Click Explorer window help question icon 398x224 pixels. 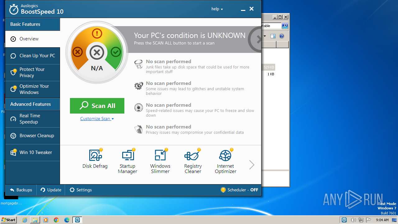coord(282,36)
